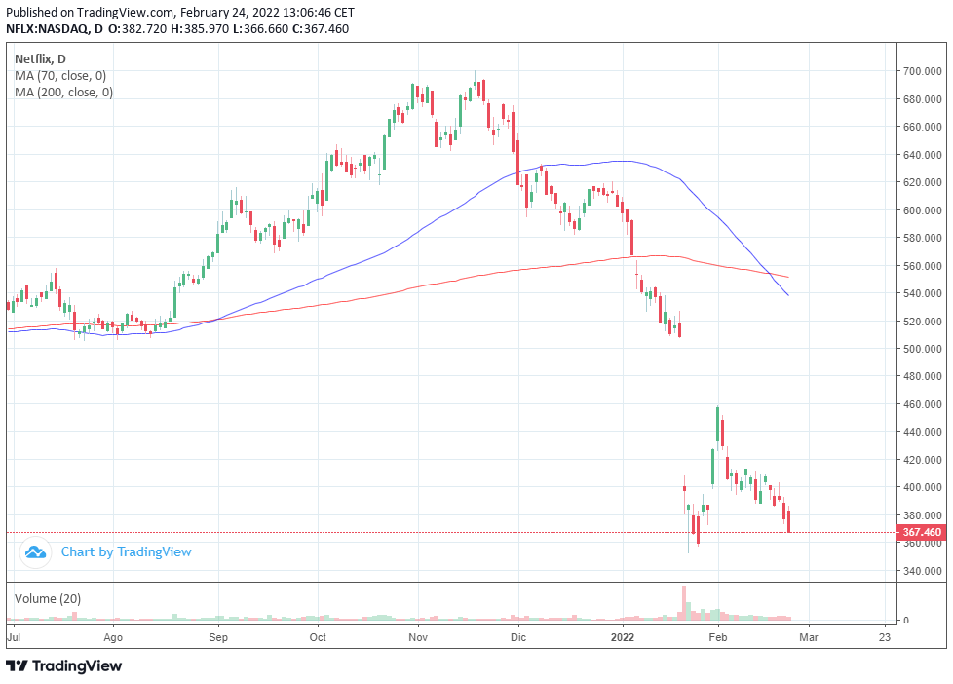Click the 'O:382.720' open value in header
The width and height of the screenshot is (953, 684).
[x=137, y=28]
